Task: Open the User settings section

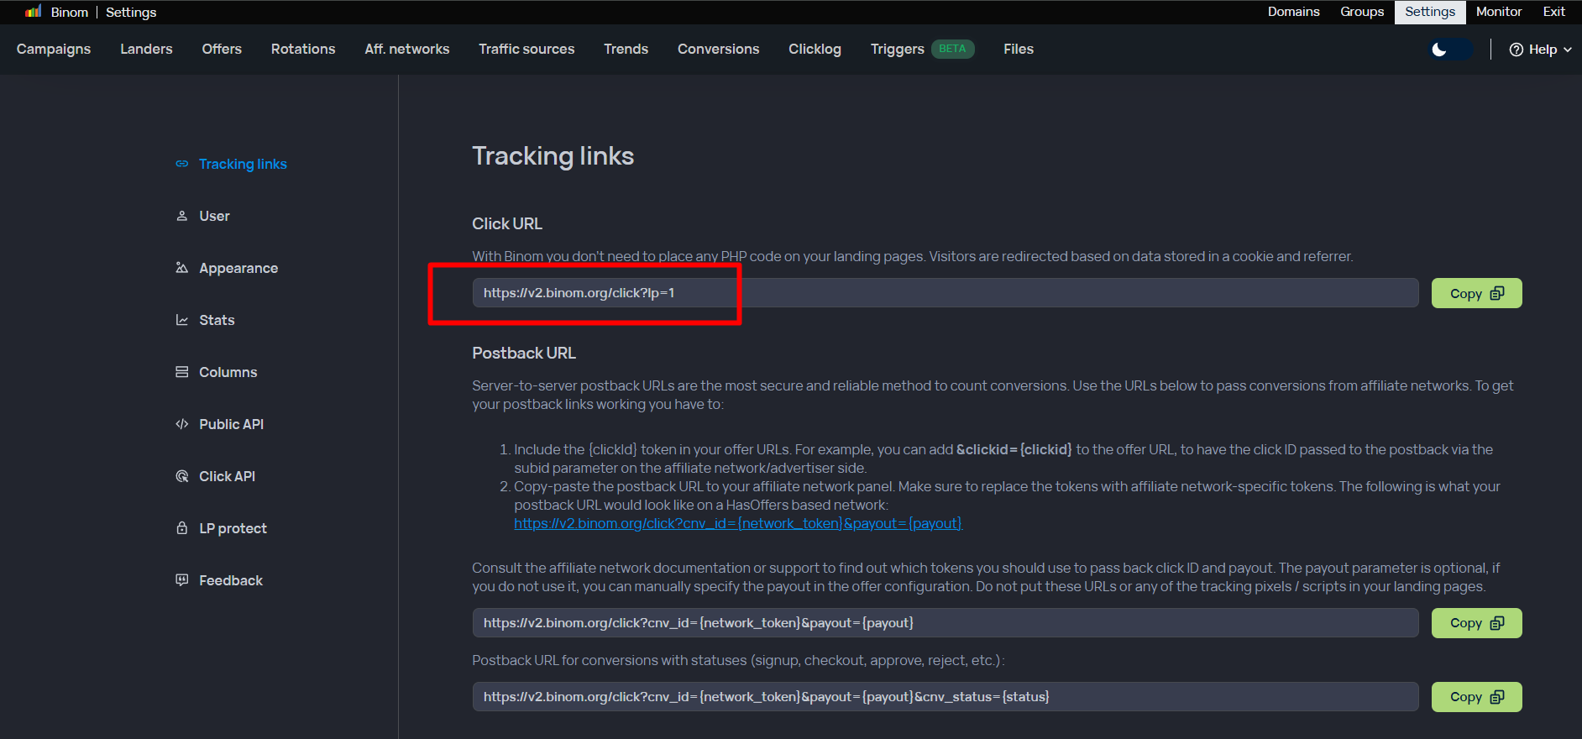Action: click(x=214, y=216)
